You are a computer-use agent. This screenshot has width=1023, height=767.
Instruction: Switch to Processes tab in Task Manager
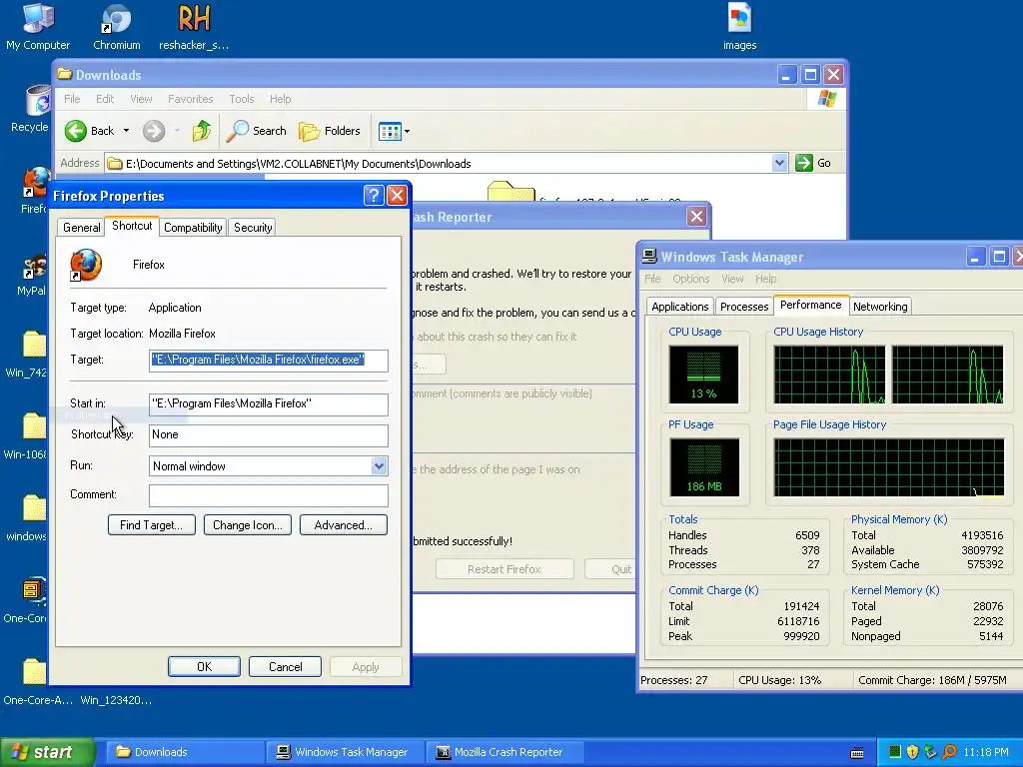tap(743, 307)
